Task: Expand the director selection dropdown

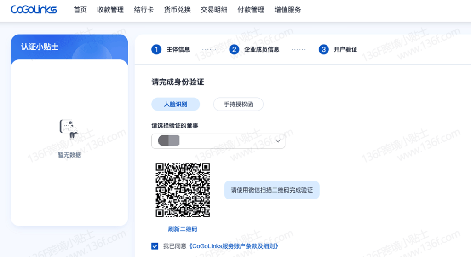Action: [218, 141]
